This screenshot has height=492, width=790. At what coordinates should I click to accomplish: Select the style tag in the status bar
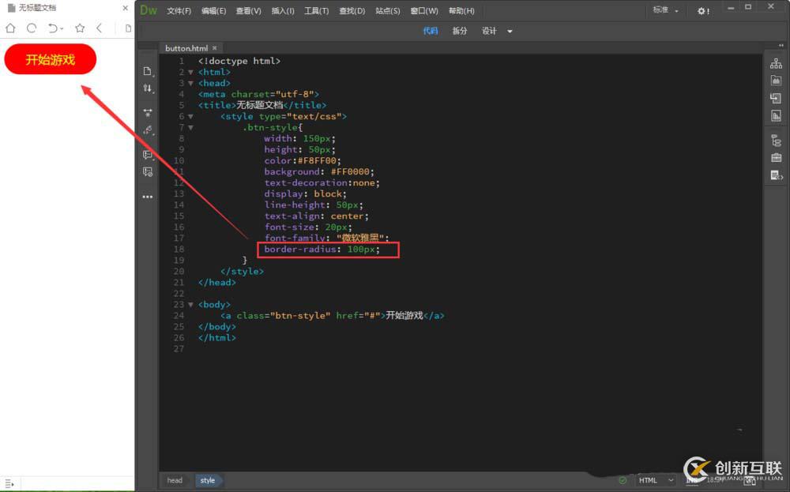tap(208, 479)
